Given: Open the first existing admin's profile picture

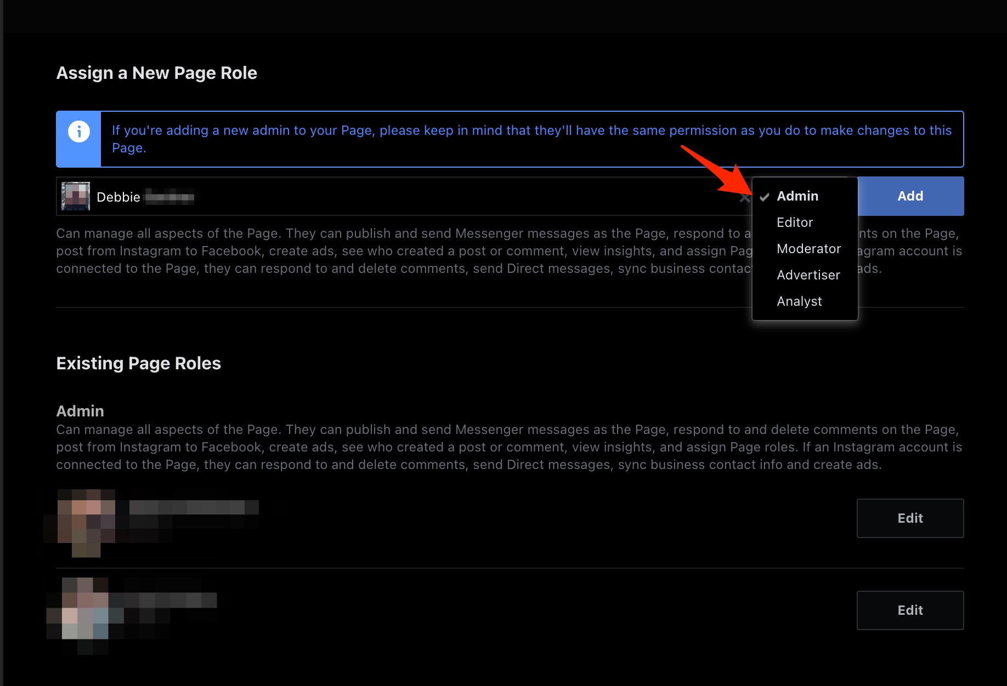Looking at the screenshot, I should pos(86,521).
